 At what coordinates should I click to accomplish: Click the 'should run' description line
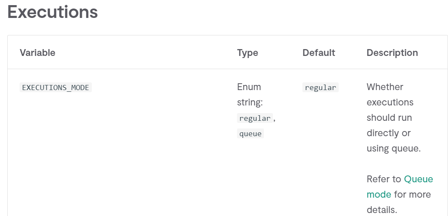pyautogui.click(x=389, y=118)
